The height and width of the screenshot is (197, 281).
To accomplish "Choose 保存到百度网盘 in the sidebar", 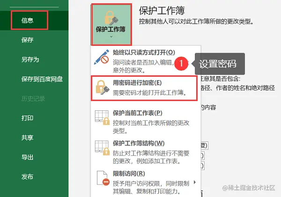I will point(42,79).
